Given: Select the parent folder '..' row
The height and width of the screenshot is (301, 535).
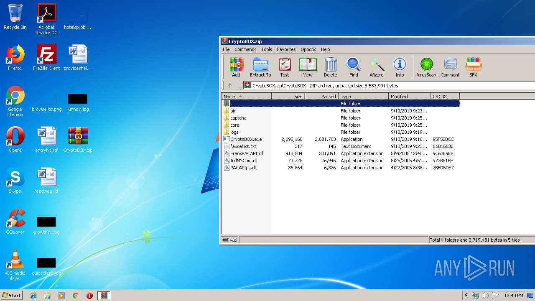Looking at the screenshot, I should point(341,103).
